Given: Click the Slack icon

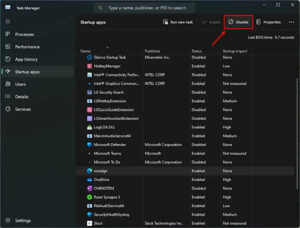Looking at the screenshot, I should pyautogui.click(x=89, y=223).
